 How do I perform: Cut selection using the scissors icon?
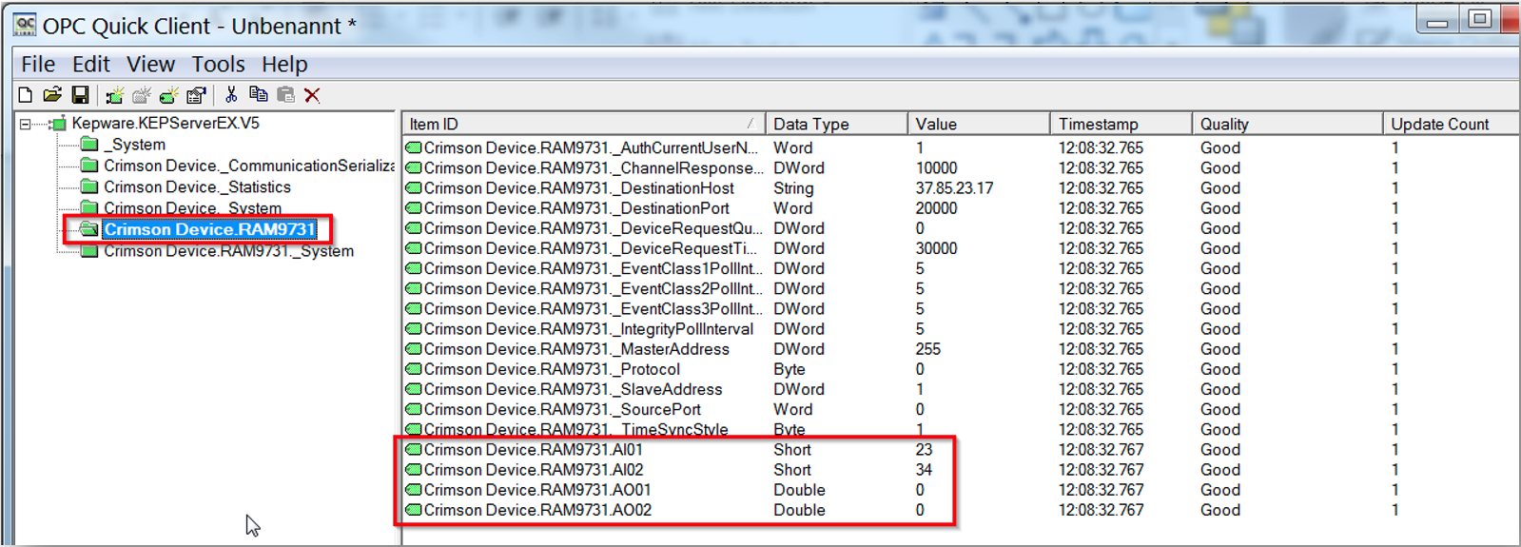point(231,94)
